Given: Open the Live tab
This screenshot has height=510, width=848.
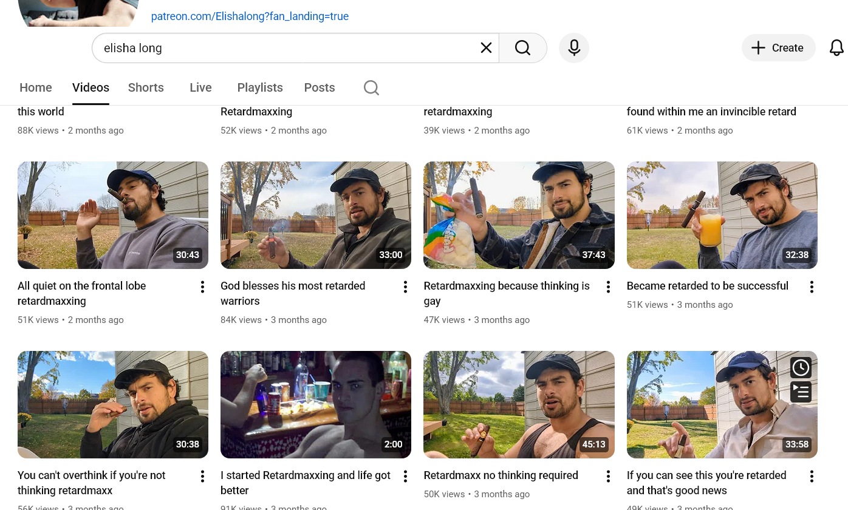Looking at the screenshot, I should 200,87.
